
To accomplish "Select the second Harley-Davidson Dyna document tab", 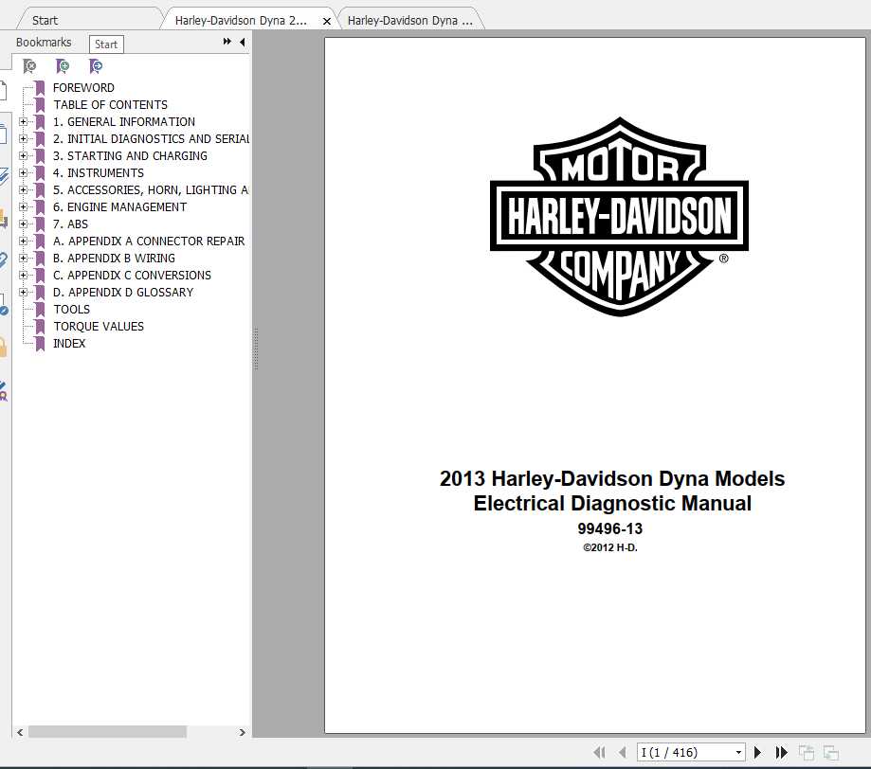I will pos(411,18).
